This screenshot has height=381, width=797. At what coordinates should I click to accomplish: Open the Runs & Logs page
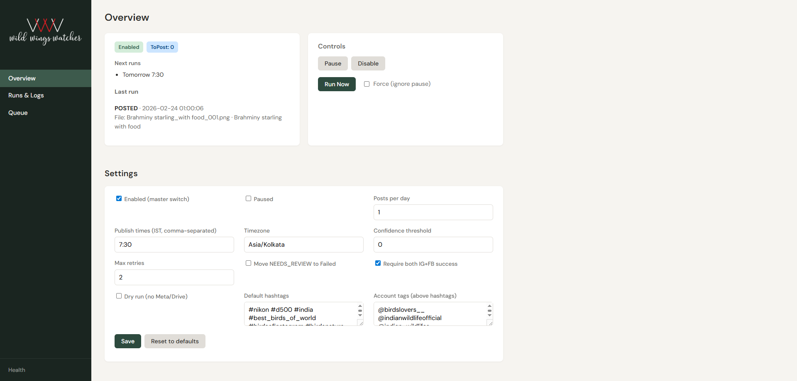[26, 95]
